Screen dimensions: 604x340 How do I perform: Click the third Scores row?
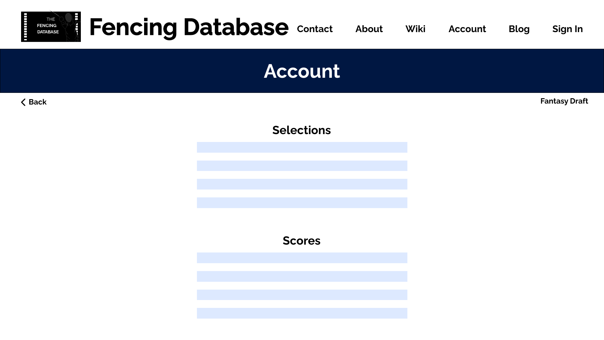coord(302,295)
